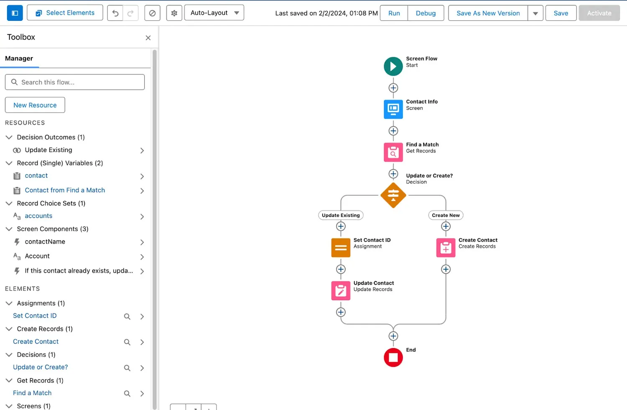
Task: Open the Update Contact node icon
Action: pyautogui.click(x=341, y=290)
